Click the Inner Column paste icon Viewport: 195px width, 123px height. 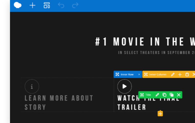point(187,74)
